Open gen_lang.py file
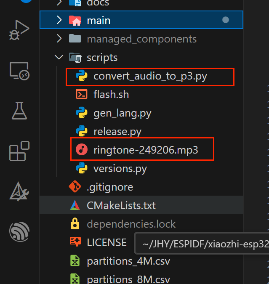The width and height of the screenshot is (269, 284). click(x=122, y=113)
